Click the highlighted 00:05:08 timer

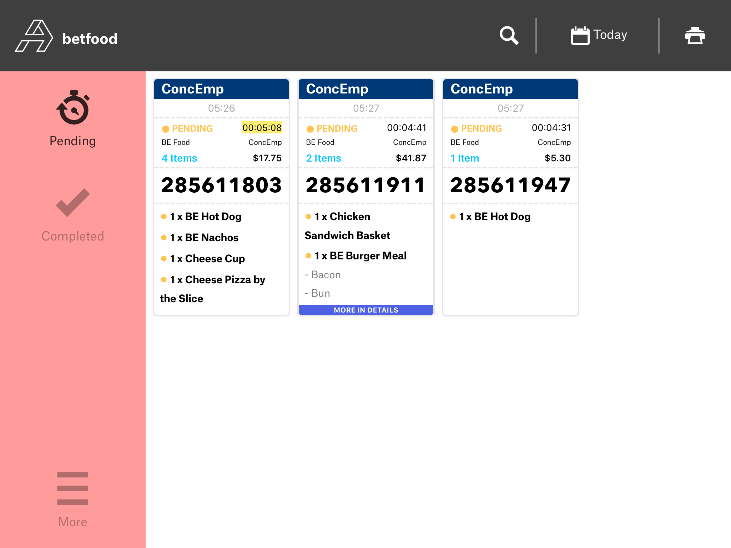[x=262, y=128]
